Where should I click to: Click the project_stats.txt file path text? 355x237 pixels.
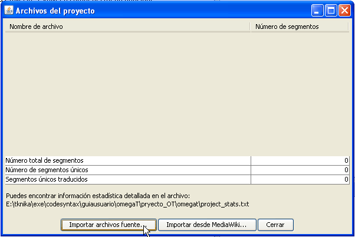pos(127,204)
